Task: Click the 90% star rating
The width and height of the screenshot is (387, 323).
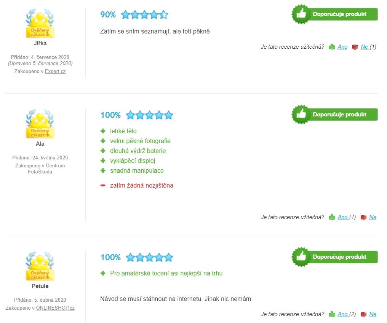Action: pos(144,15)
